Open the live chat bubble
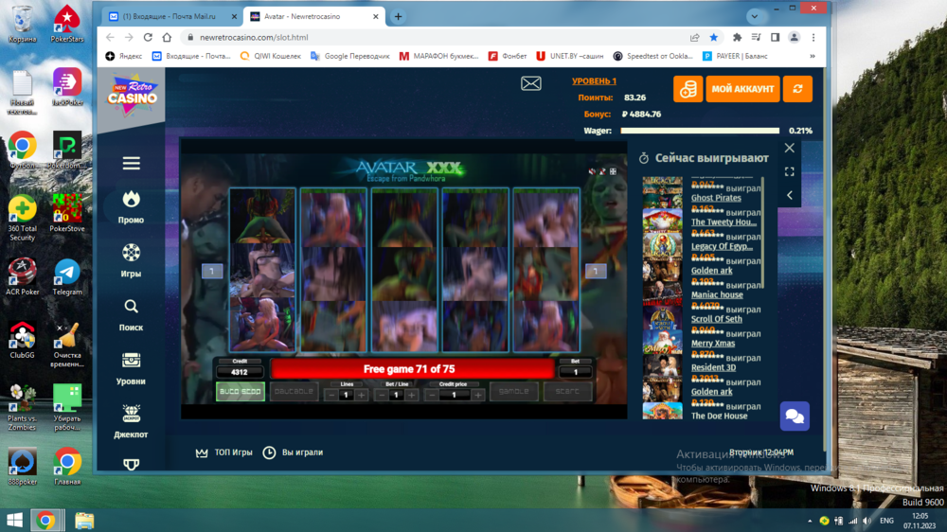Image resolution: width=947 pixels, height=532 pixels. tap(794, 416)
